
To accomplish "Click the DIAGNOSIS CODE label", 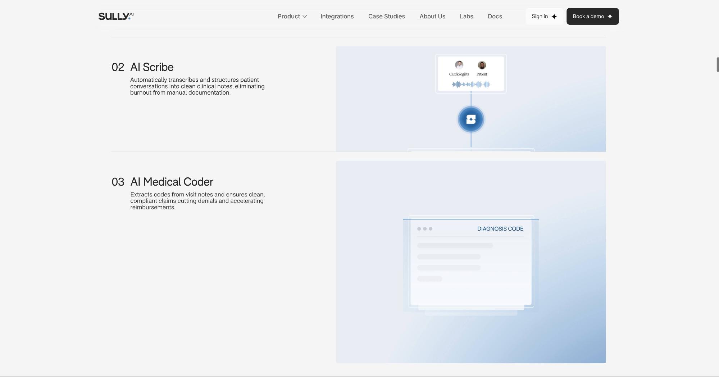I will pos(500,229).
